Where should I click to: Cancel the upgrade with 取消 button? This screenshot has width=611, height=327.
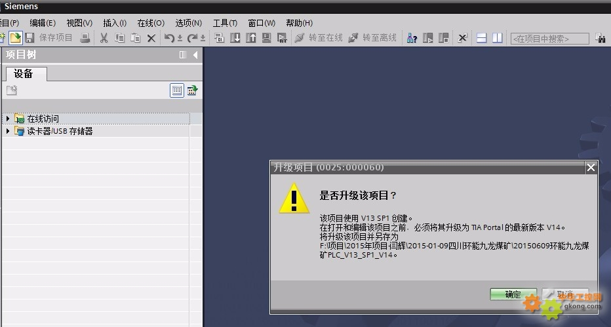[565, 294]
